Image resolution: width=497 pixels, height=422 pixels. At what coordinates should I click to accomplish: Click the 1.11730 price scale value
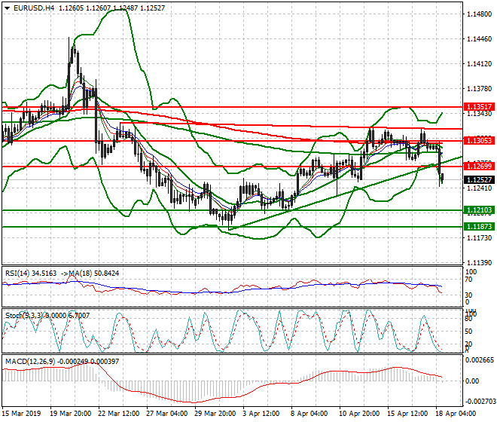(480, 237)
